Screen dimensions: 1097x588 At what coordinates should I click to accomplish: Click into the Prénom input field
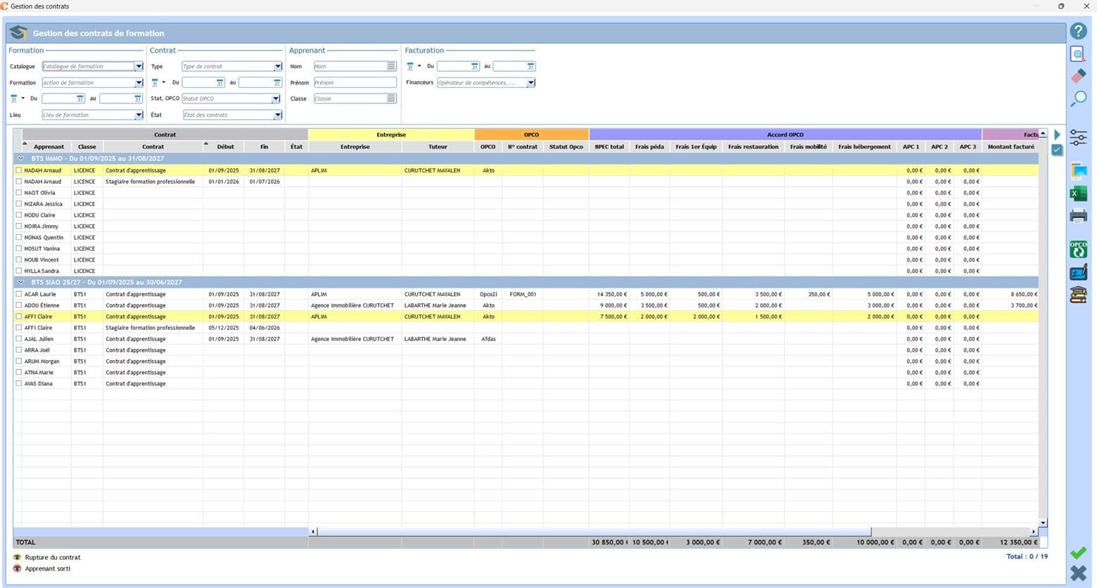[355, 83]
